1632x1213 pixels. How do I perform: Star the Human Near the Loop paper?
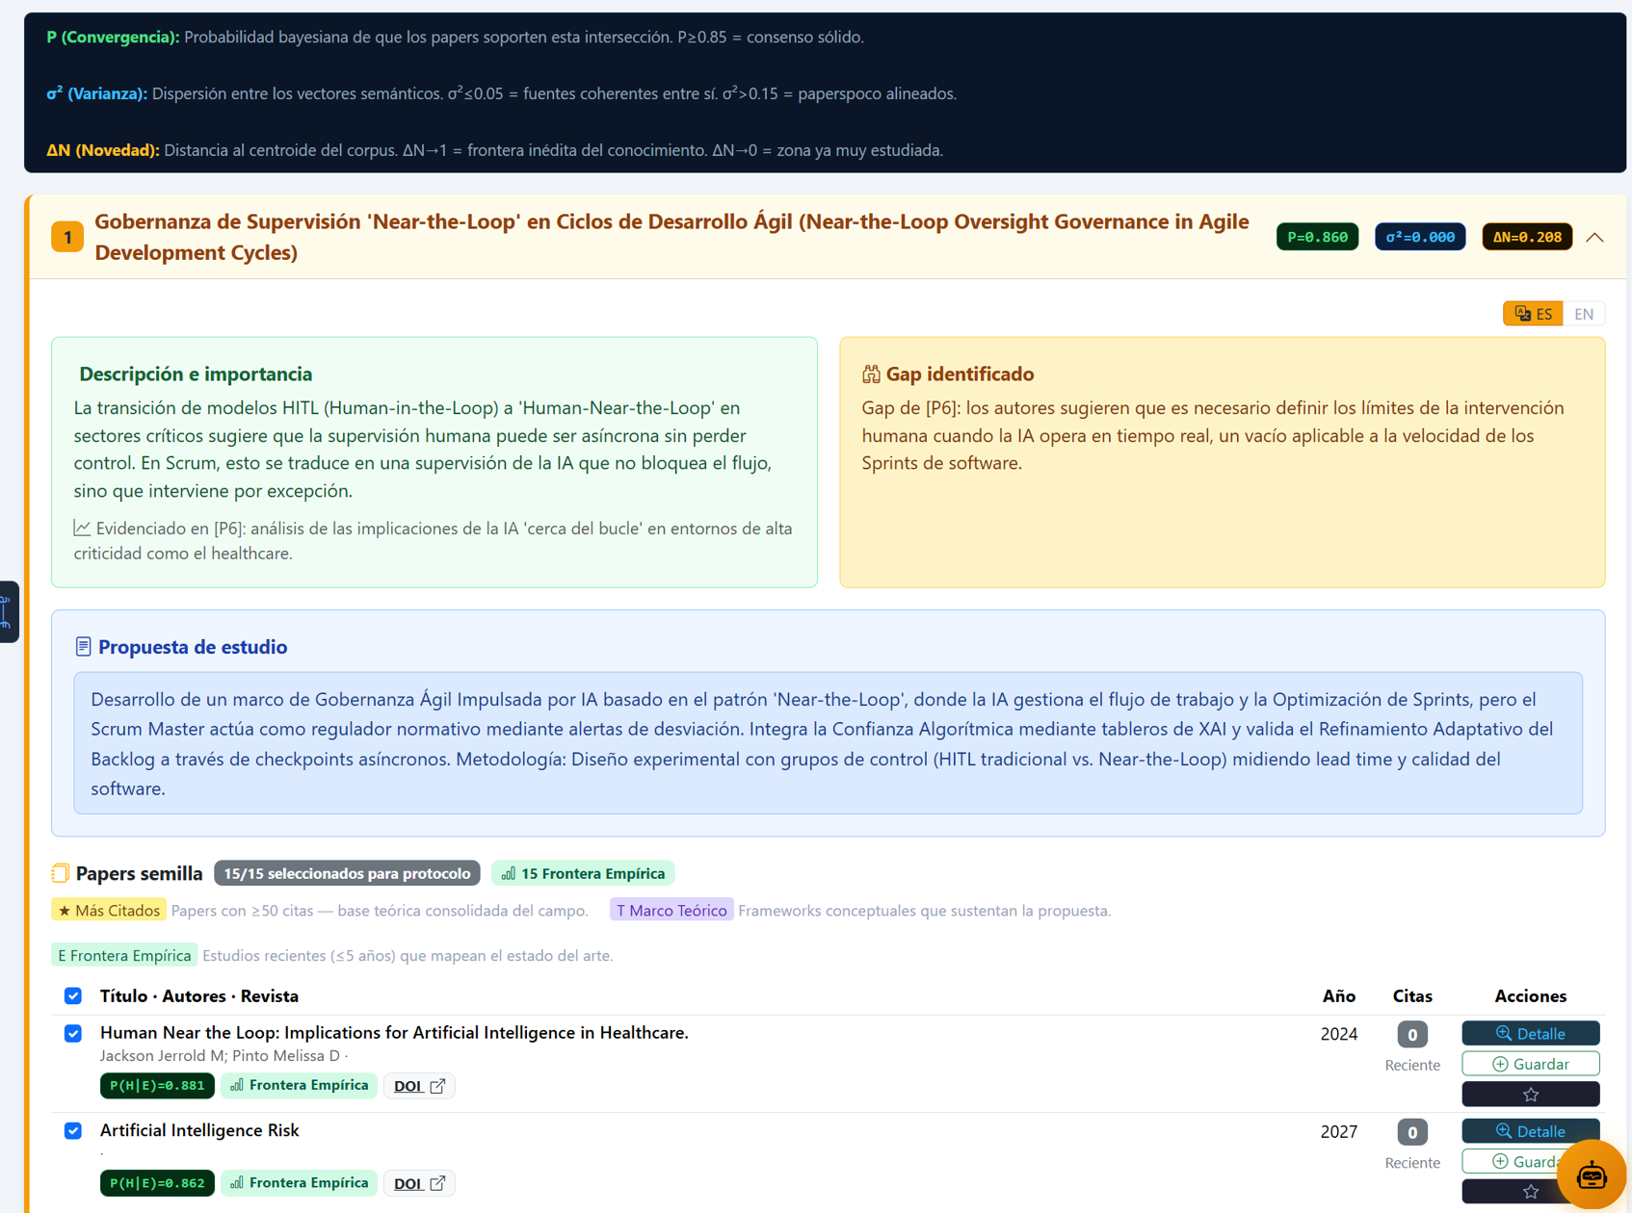(1530, 1095)
